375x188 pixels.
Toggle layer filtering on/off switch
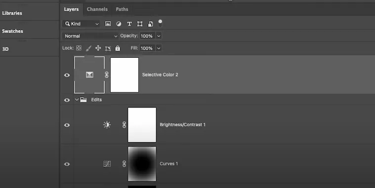[160, 23]
